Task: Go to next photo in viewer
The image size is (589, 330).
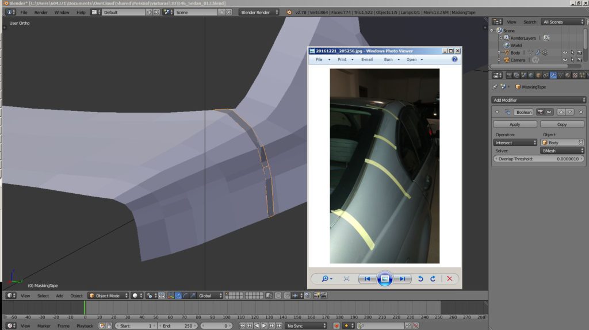Action: point(402,279)
